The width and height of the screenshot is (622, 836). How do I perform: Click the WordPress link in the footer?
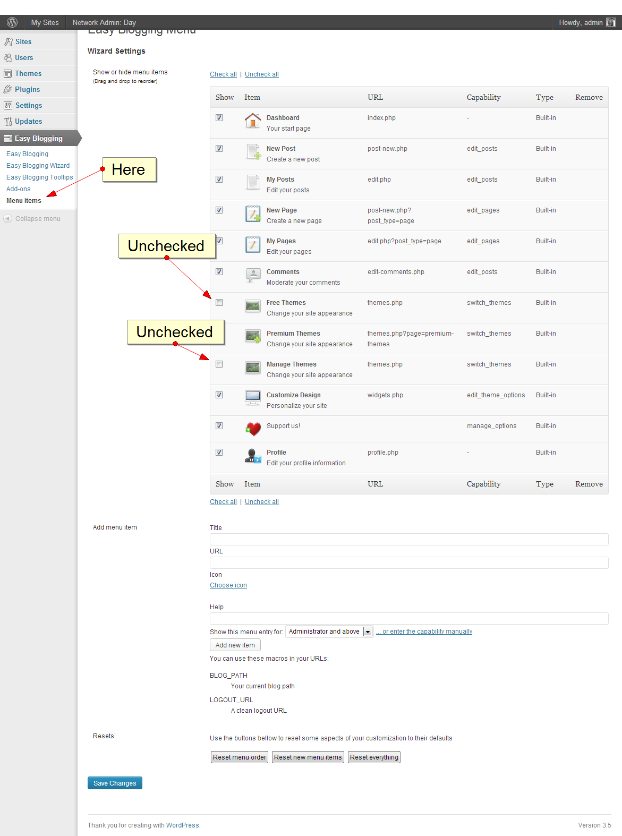[x=182, y=825]
